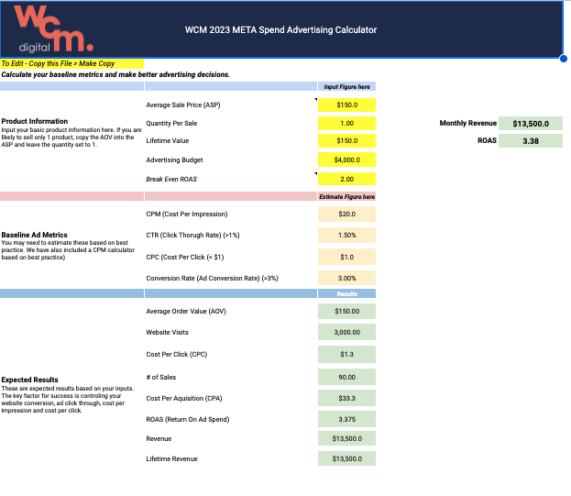571x496 pixels.
Task: Click the CPM estimate cell showing $20.0
Action: pyautogui.click(x=346, y=215)
